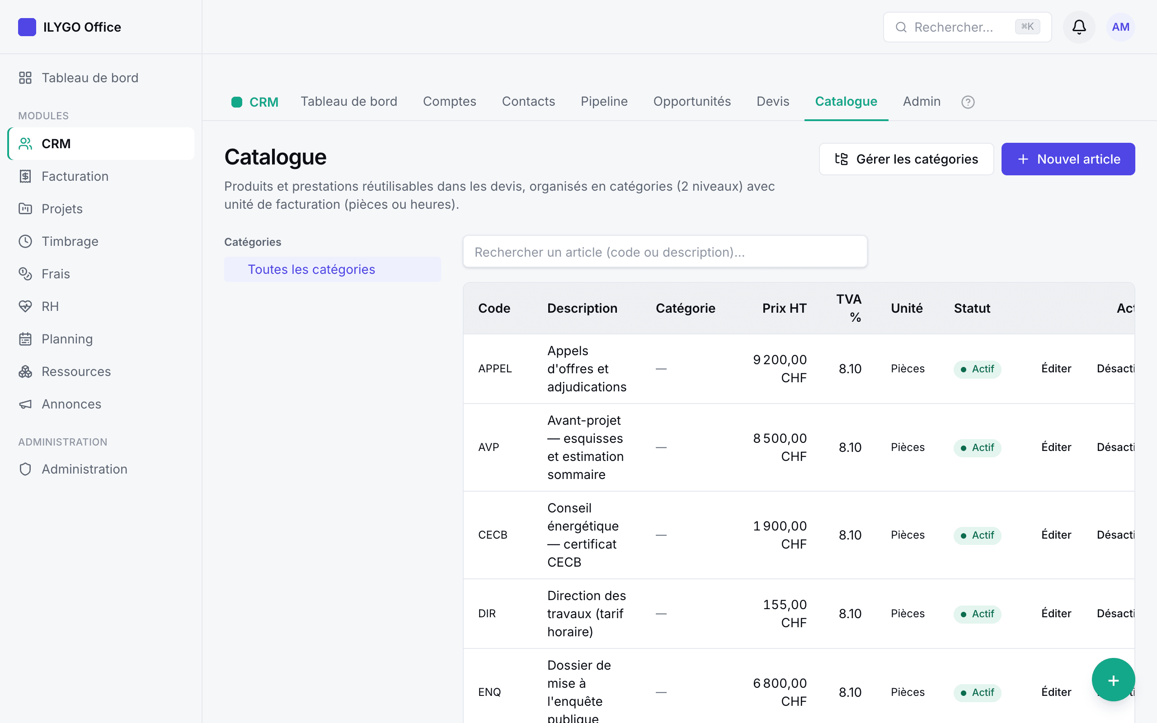The height and width of the screenshot is (723, 1157).
Task: Switch to the CRM Tableau de bord tab
Action: [348, 101]
